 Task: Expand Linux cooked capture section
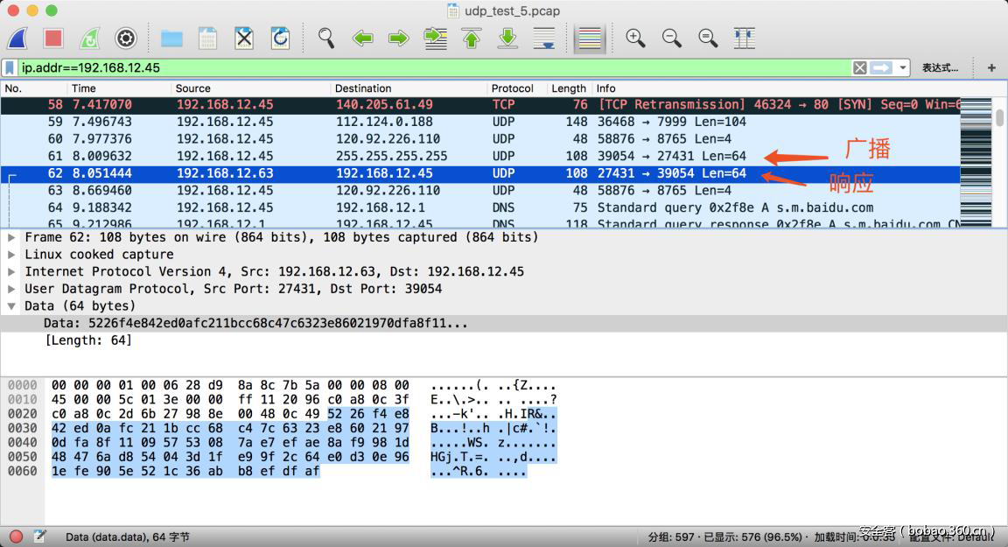point(10,255)
